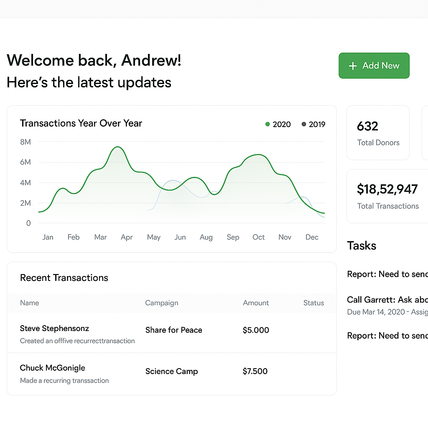Sort by the Amount column header
This screenshot has height=428, width=428.
pyautogui.click(x=256, y=303)
